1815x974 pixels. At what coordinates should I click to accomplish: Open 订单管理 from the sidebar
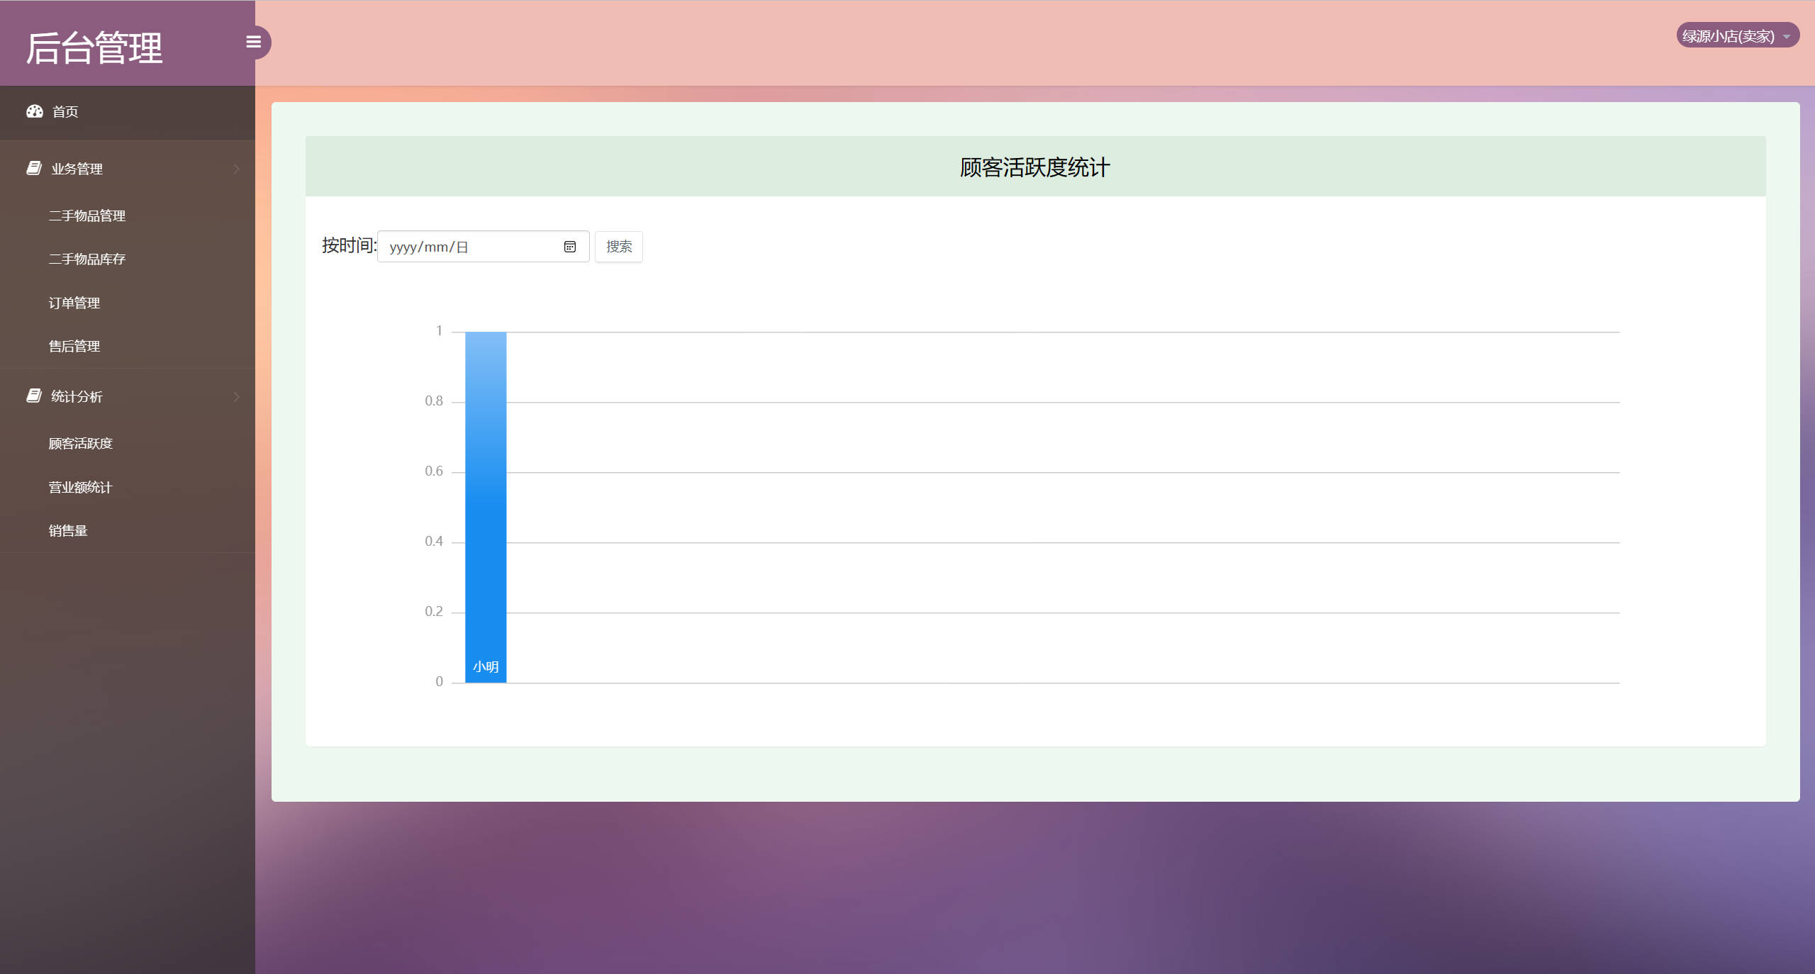tap(74, 302)
